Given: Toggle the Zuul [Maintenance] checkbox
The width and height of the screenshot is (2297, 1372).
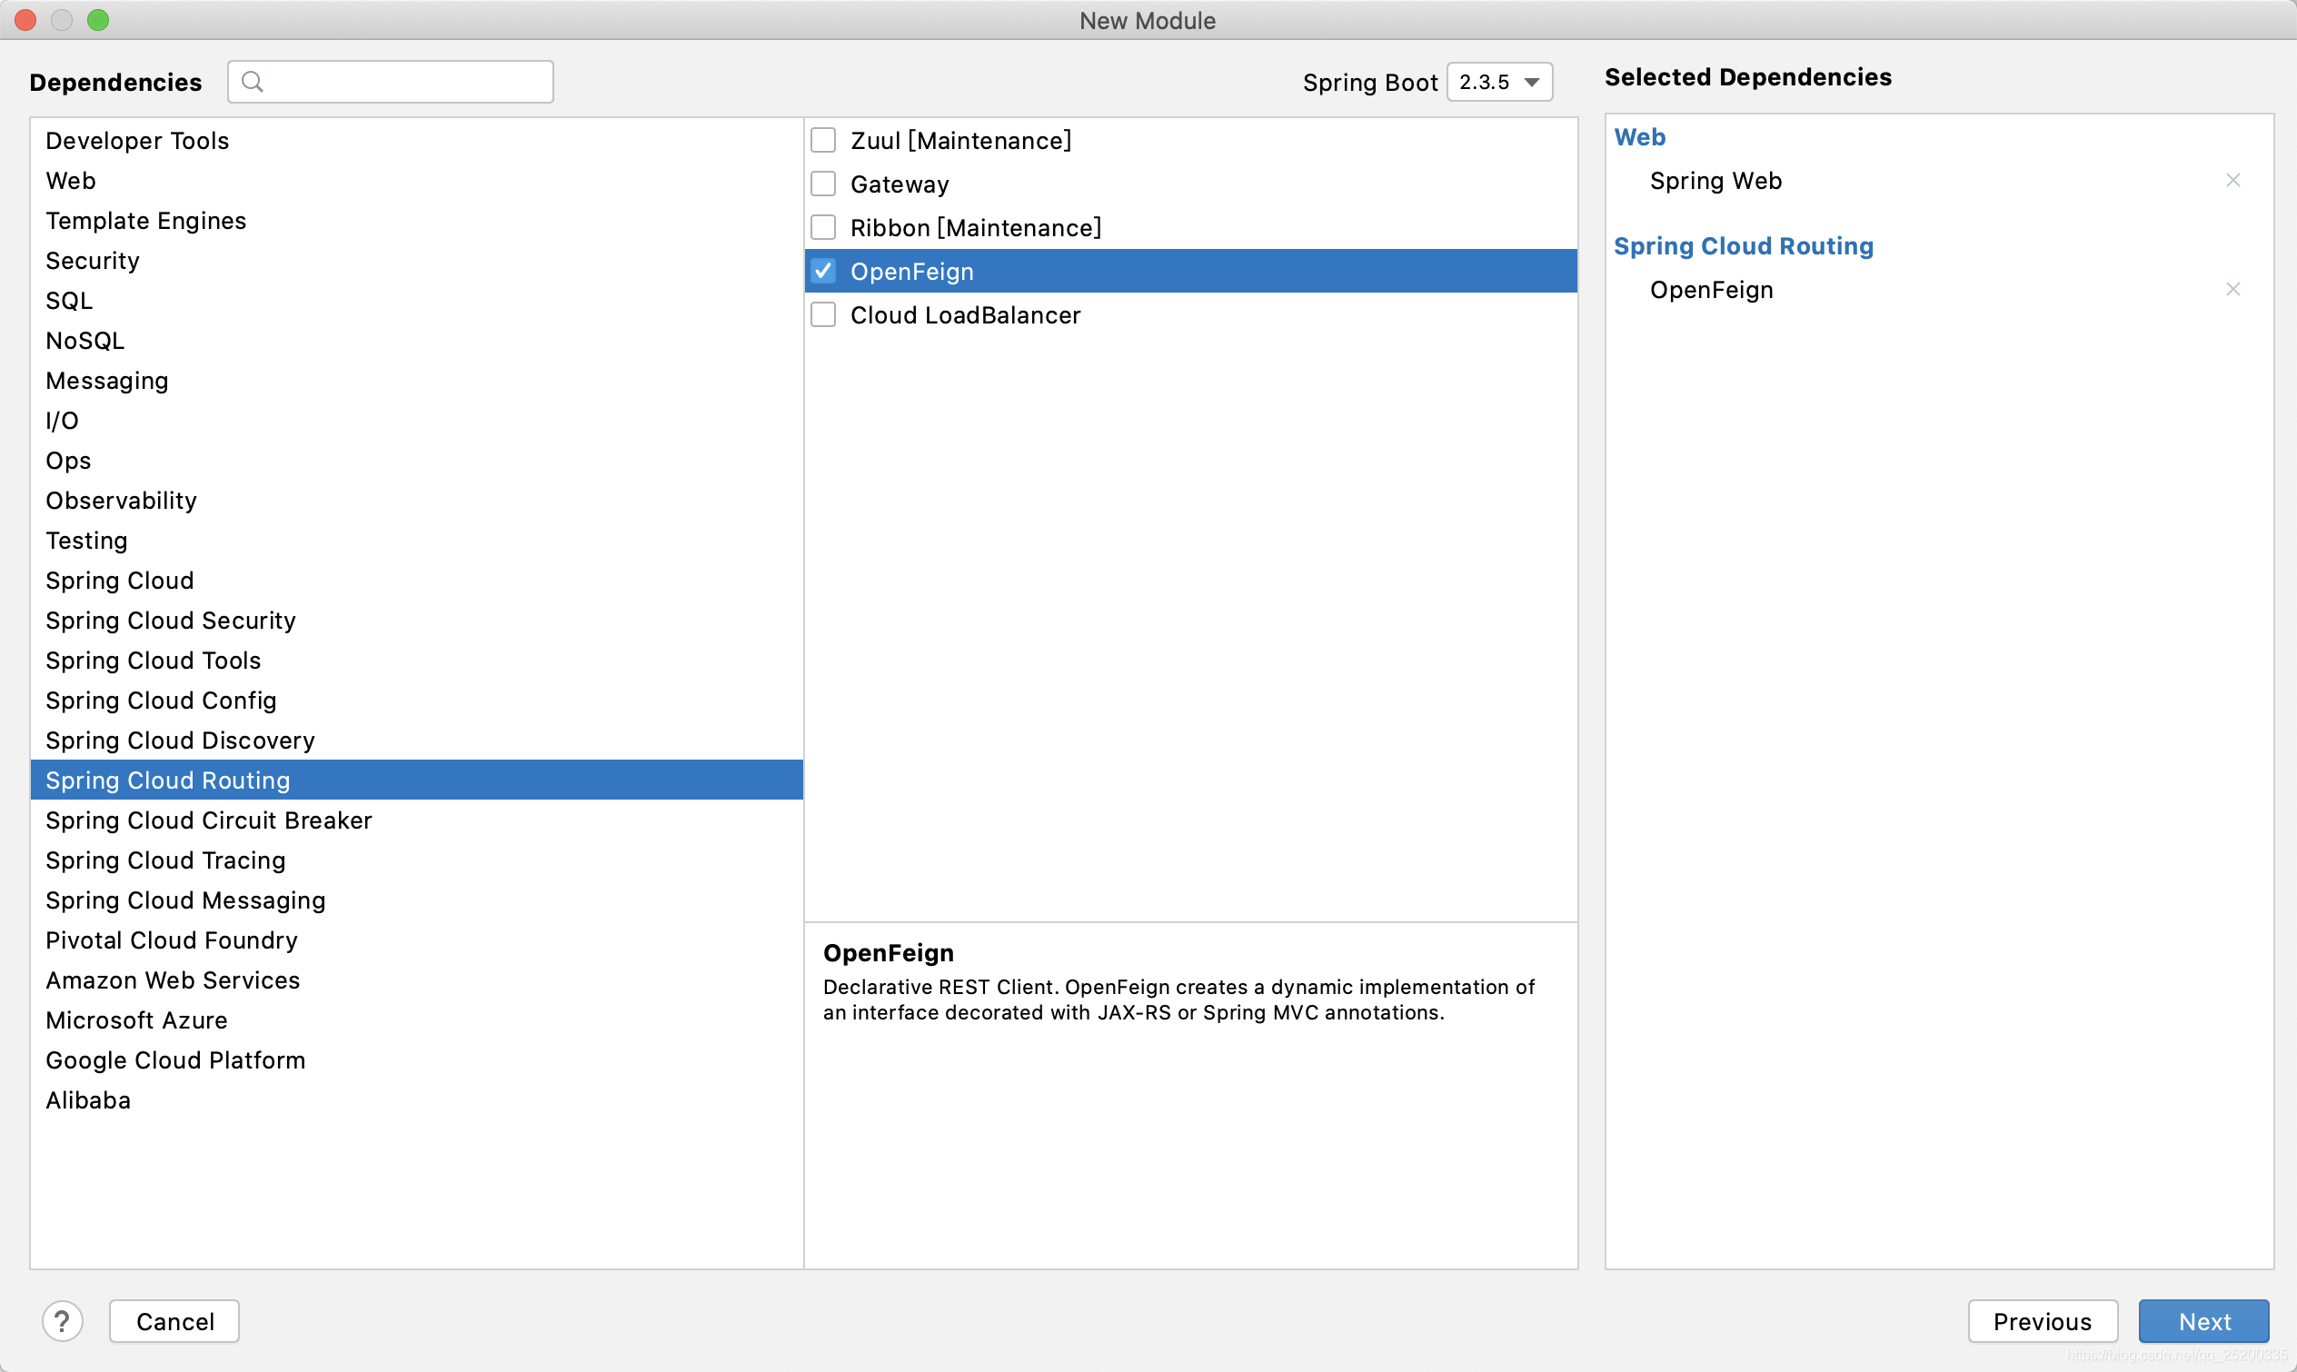Looking at the screenshot, I should pyautogui.click(x=824, y=139).
